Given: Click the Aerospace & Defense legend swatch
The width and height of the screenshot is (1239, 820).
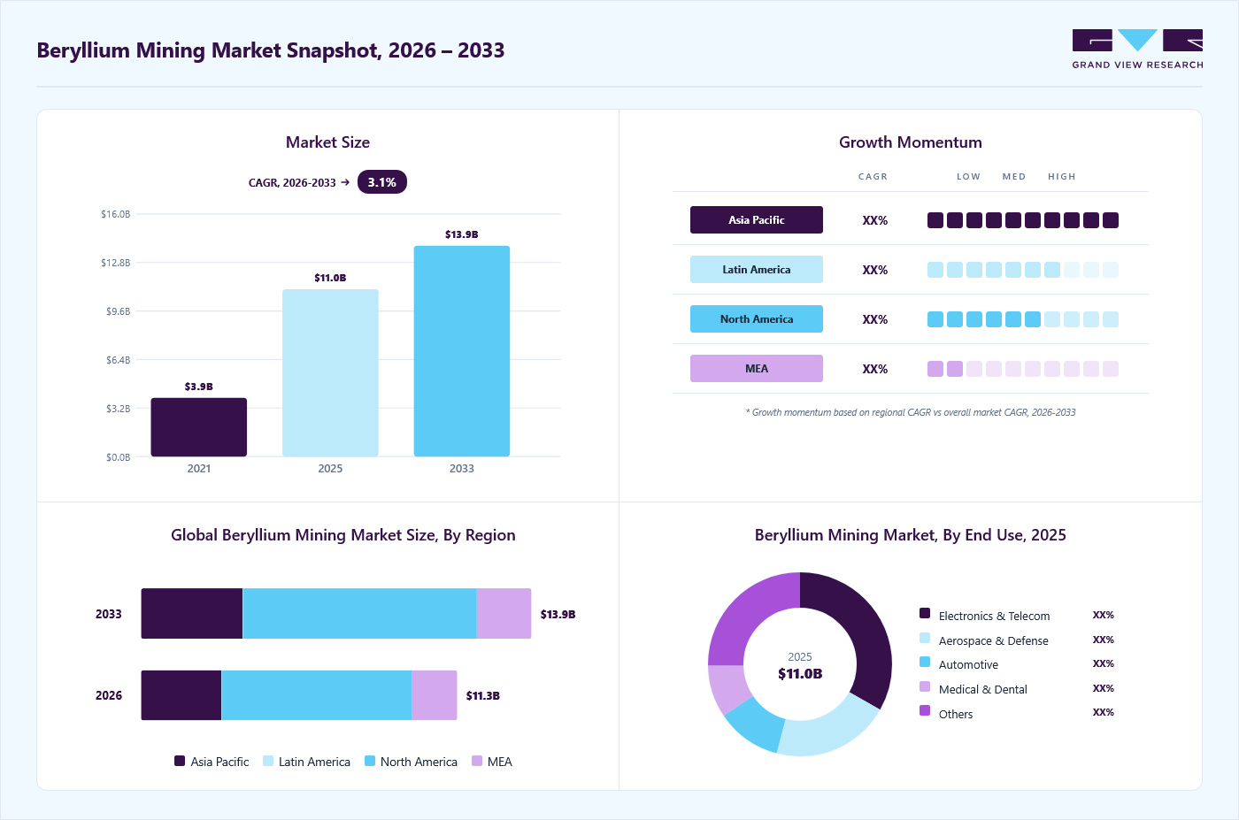Looking at the screenshot, I should pos(925,638).
